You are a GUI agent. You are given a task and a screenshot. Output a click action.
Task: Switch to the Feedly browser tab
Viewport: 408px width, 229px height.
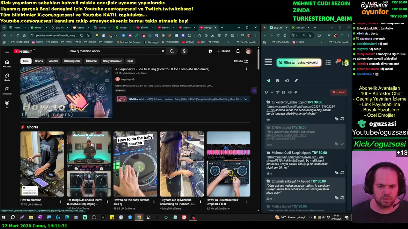point(38,28)
